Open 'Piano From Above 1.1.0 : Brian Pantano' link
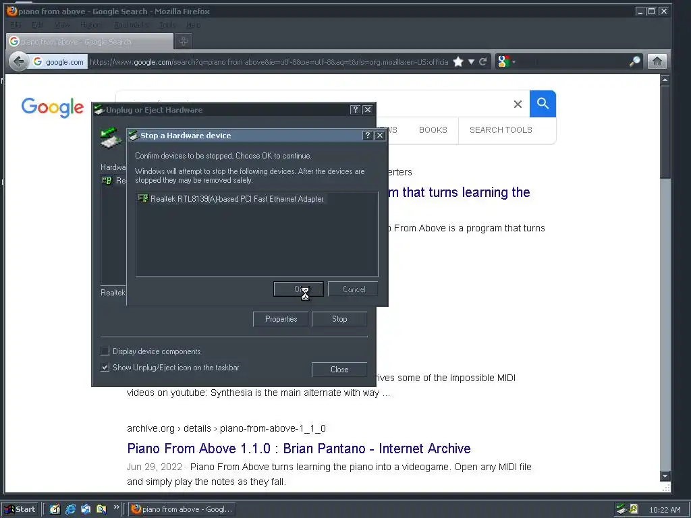 pos(299,449)
